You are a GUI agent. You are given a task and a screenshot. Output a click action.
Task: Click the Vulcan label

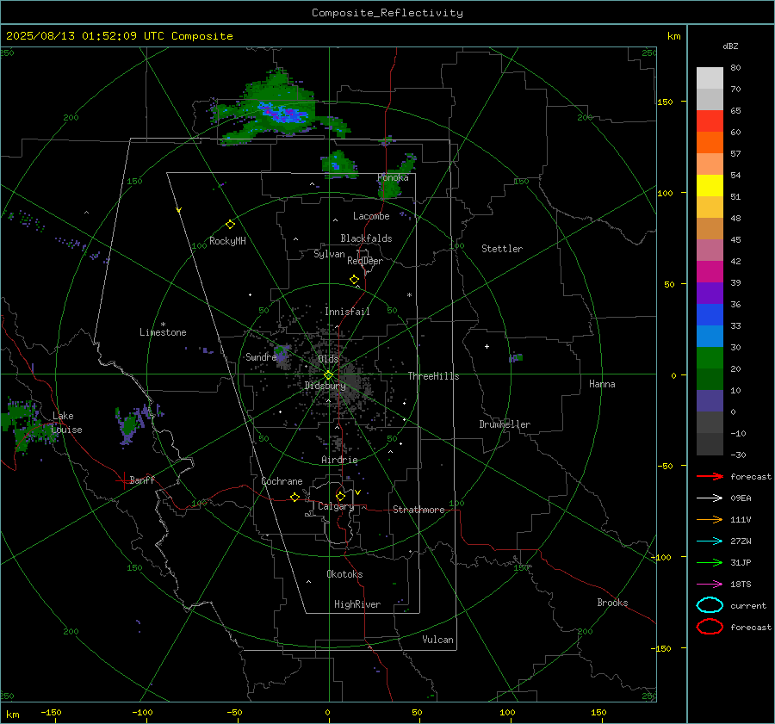point(438,640)
